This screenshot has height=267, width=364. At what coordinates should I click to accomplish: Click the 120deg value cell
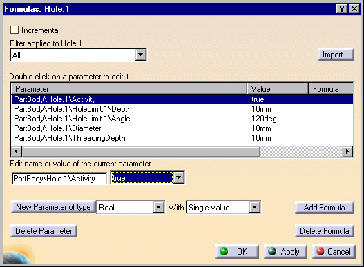(x=264, y=119)
